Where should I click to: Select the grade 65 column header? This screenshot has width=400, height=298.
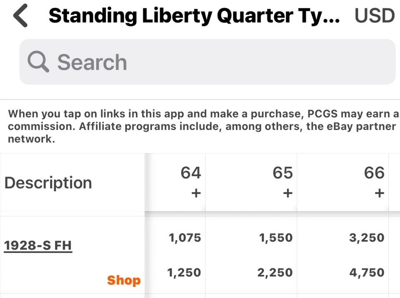282,173
